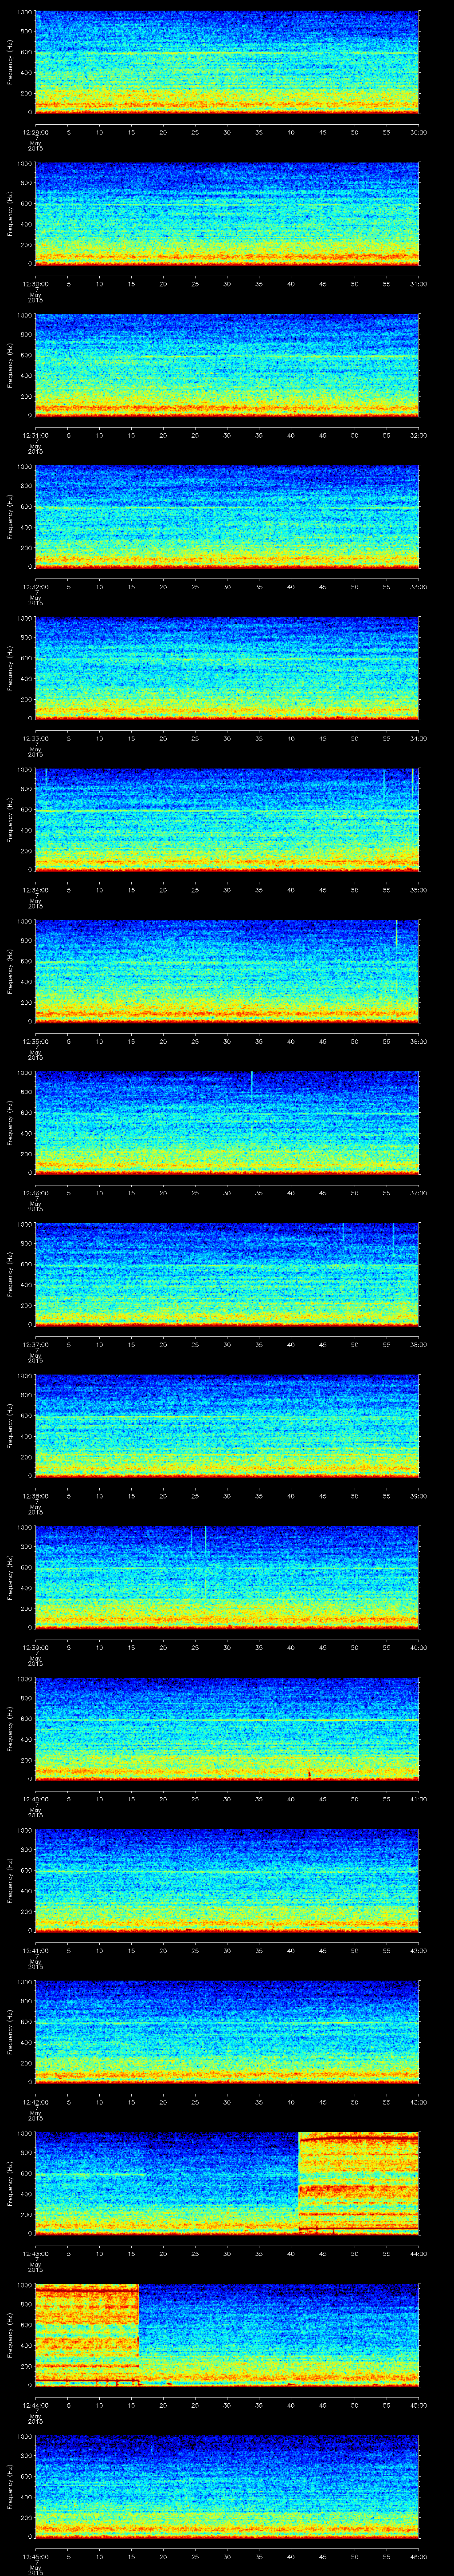454x2576 pixels.
Task: Click Frequency (Hz) axis label of 12:45:00 spectrogram
Action: tap(10, 2486)
